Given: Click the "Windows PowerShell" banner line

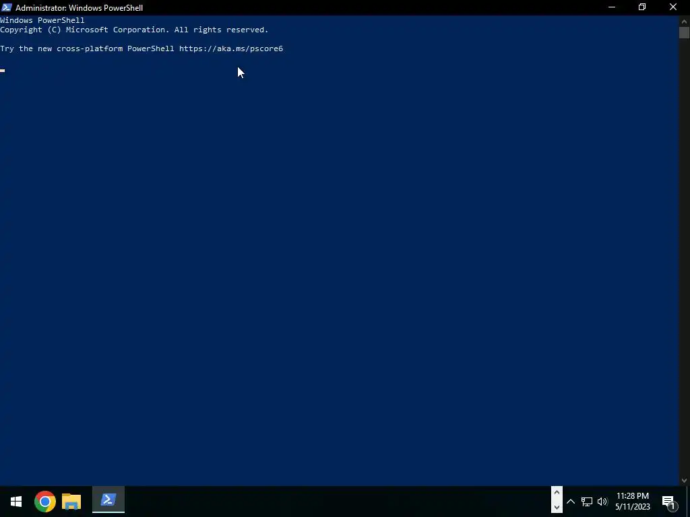Looking at the screenshot, I should [x=42, y=20].
